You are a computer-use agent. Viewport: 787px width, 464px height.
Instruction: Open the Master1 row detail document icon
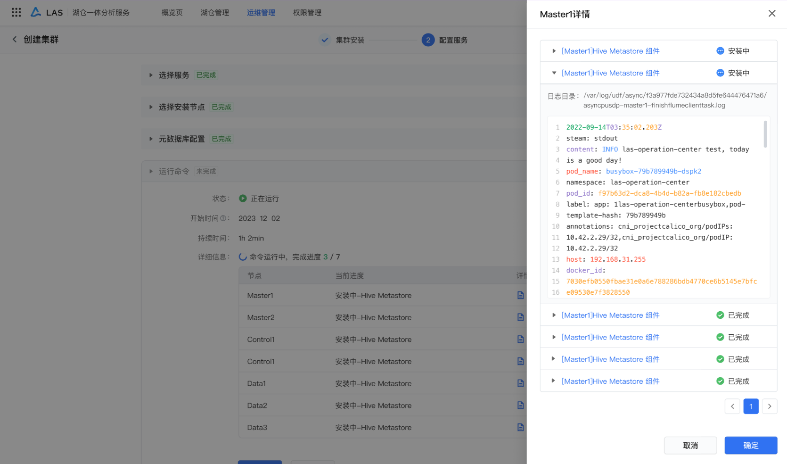(x=520, y=295)
